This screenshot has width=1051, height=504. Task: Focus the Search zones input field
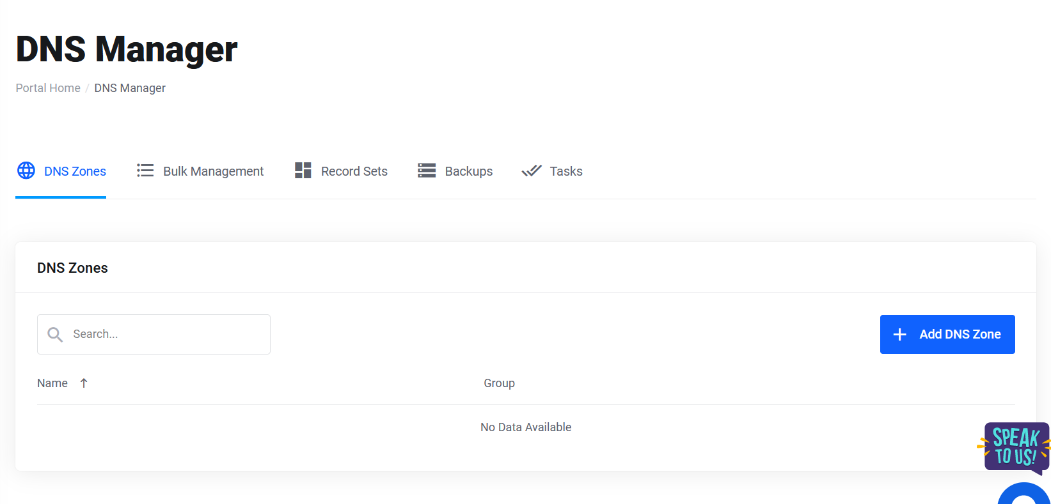166,334
